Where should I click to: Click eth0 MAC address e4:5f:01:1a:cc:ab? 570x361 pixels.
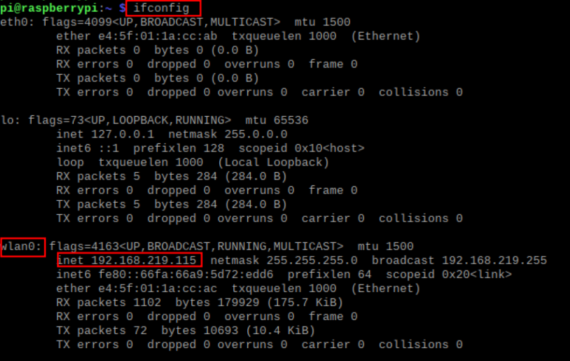(157, 37)
